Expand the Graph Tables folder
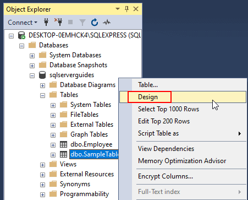This screenshot has height=200, width=248. pyautogui.click(x=53, y=135)
